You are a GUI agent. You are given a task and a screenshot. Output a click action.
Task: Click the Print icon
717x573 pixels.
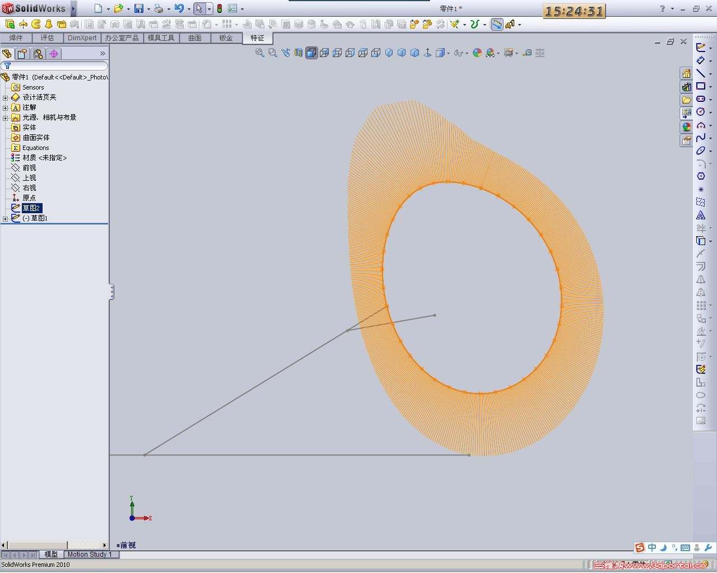159,8
